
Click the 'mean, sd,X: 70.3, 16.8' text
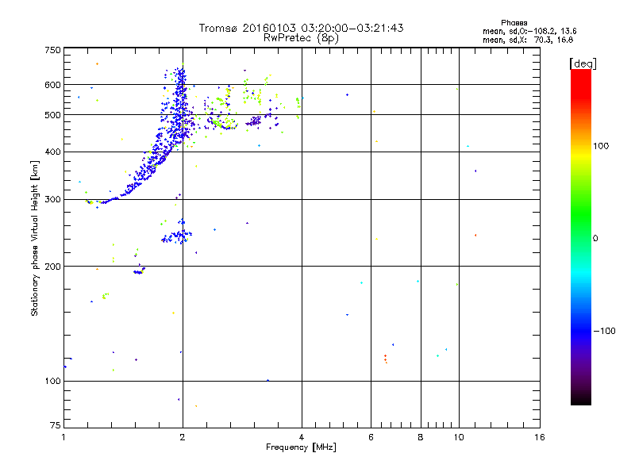pos(528,40)
